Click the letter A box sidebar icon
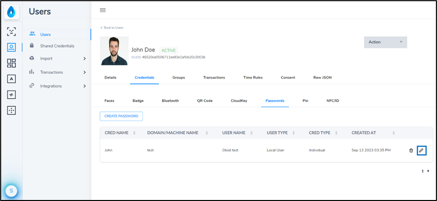 click(x=11, y=79)
